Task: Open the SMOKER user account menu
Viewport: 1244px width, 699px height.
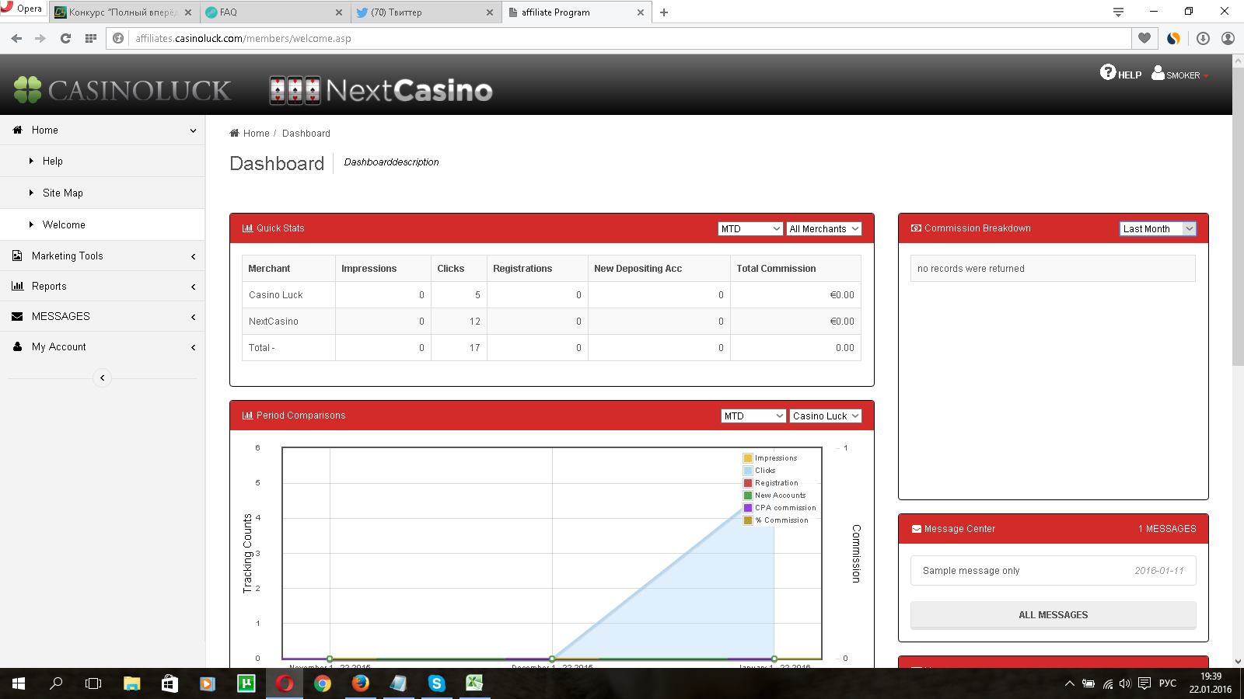Action: 1180,74
